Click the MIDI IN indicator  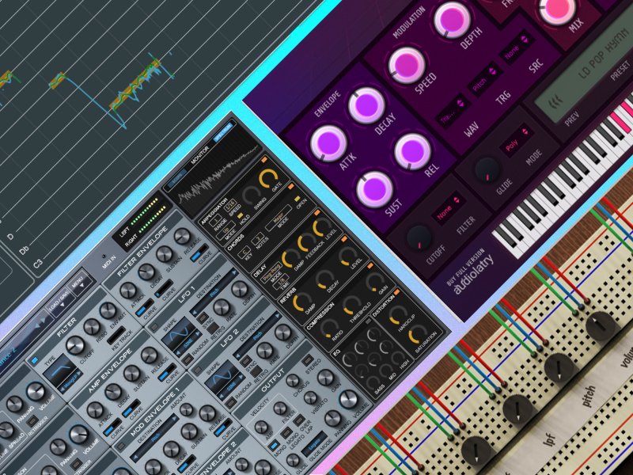pyautogui.click(x=104, y=256)
